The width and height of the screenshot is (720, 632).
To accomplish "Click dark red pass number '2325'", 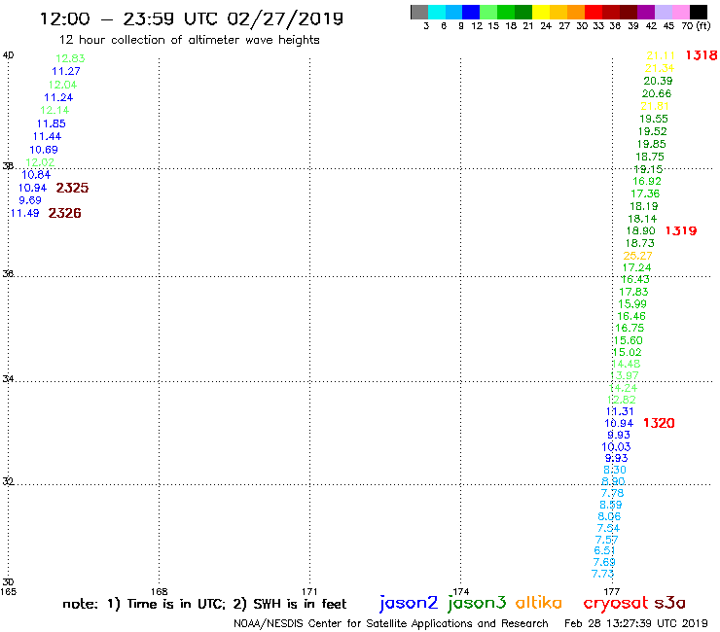I will [72, 188].
